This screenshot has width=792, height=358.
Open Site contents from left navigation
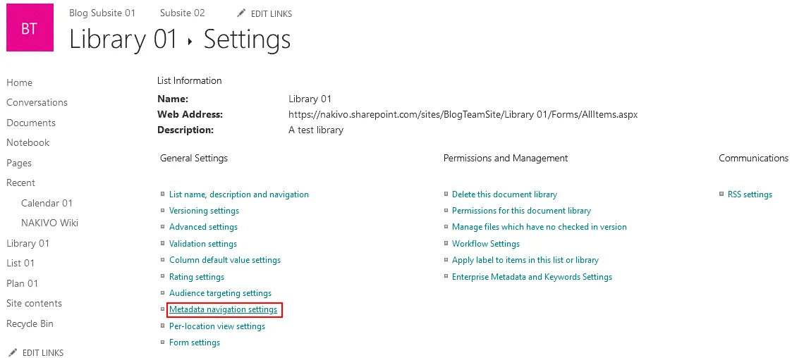coord(35,303)
